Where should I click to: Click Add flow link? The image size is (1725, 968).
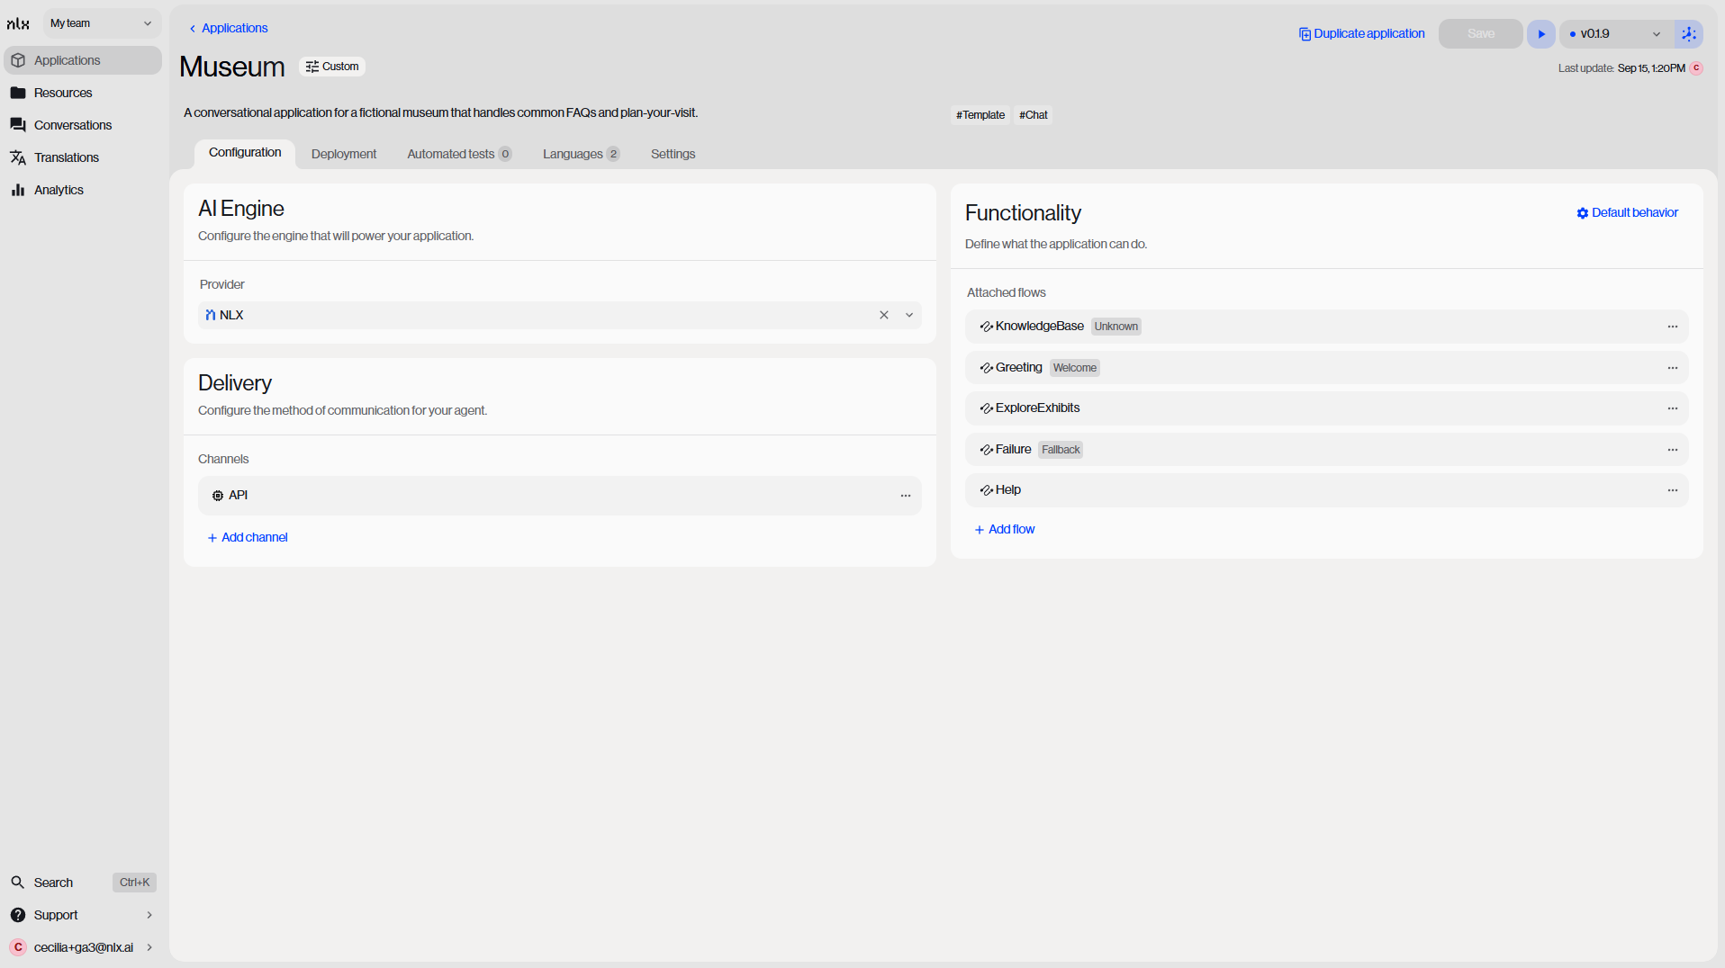pyautogui.click(x=1004, y=530)
